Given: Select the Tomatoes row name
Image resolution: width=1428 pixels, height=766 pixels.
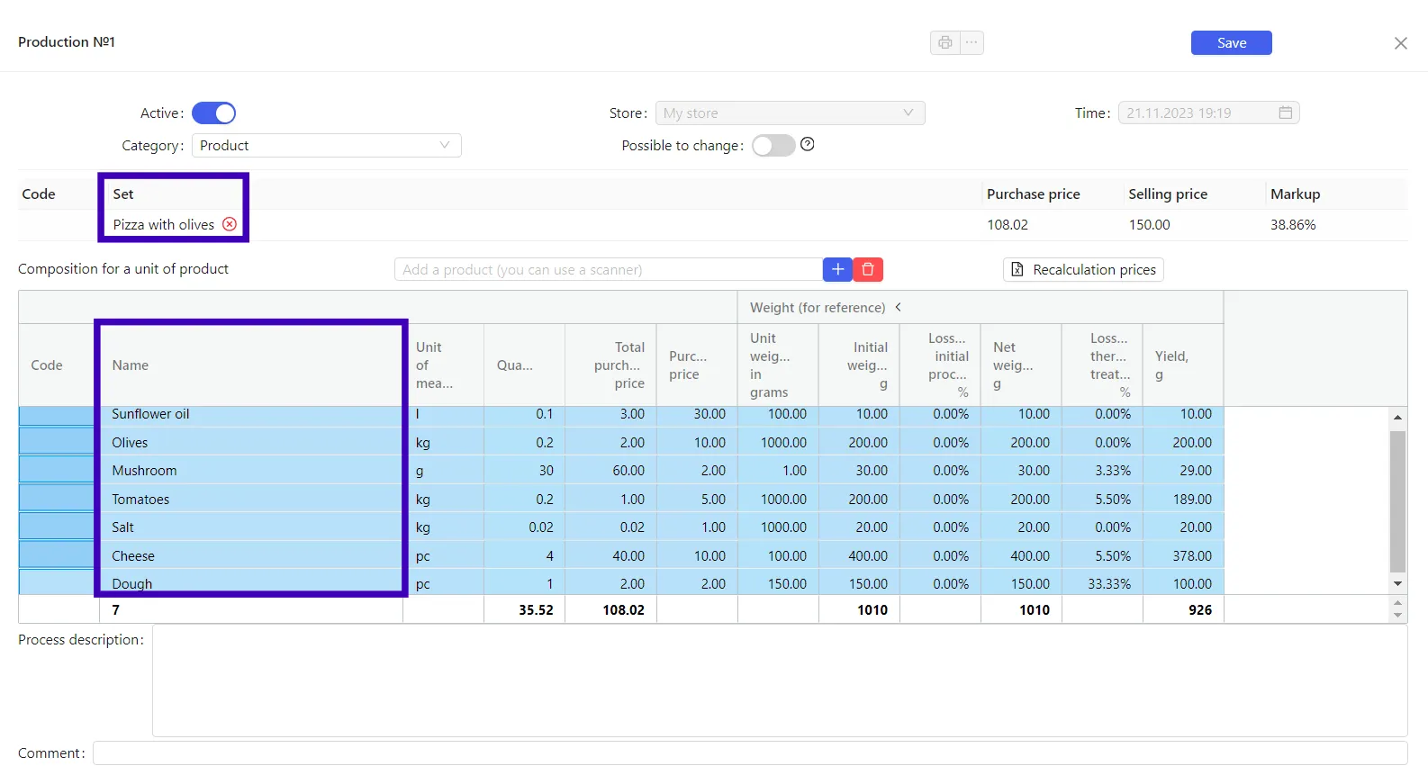Looking at the screenshot, I should (140, 500).
